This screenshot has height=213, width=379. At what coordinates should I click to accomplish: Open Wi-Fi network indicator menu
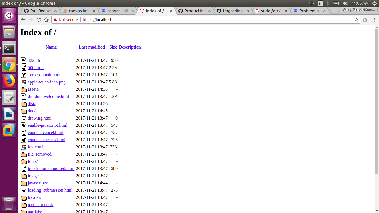pyautogui.click(x=312, y=3)
